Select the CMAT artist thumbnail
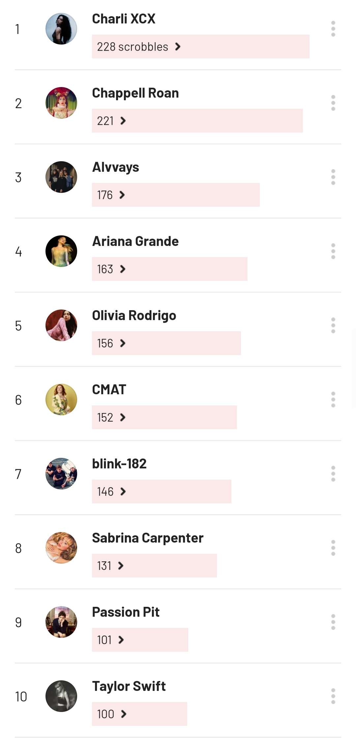Image resolution: width=356 pixels, height=738 pixels. click(x=61, y=399)
